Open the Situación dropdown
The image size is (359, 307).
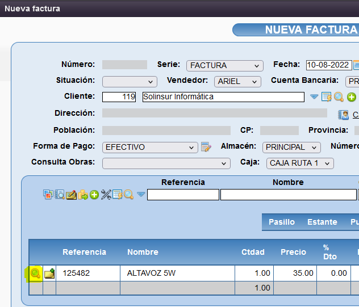(130, 82)
